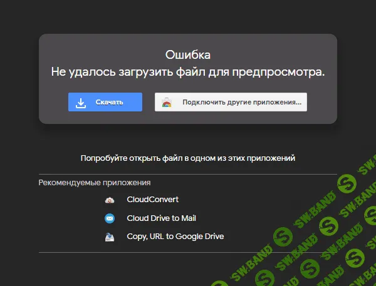Open Подключить другие приложения button

pyautogui.click(x=231, y=102)
